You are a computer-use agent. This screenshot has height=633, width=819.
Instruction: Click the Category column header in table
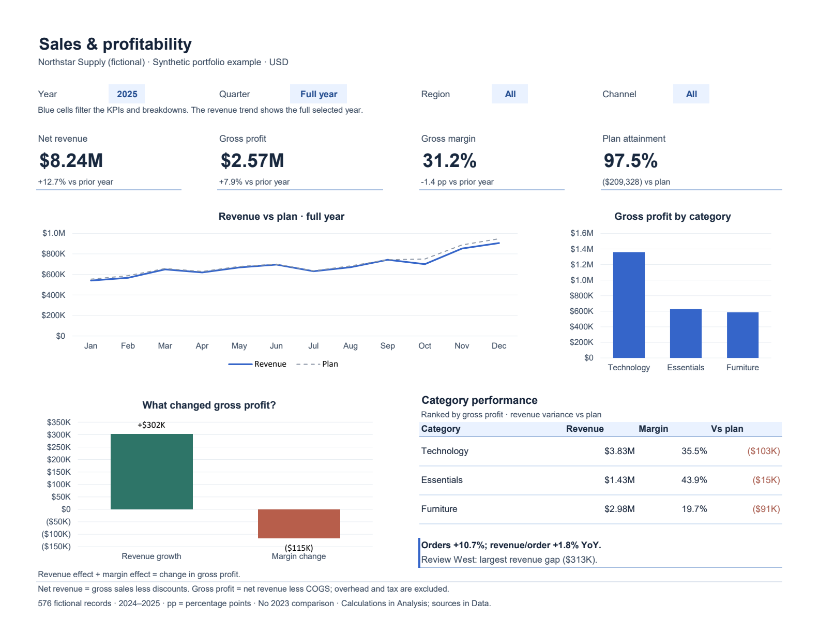441,429
